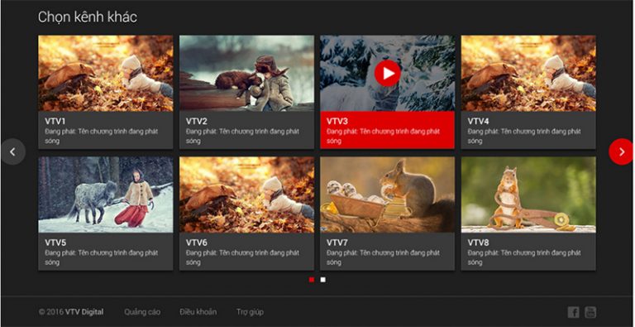Open the YouTube icon in the footer
The image size is (635, 327).
[x=590, y=312]
